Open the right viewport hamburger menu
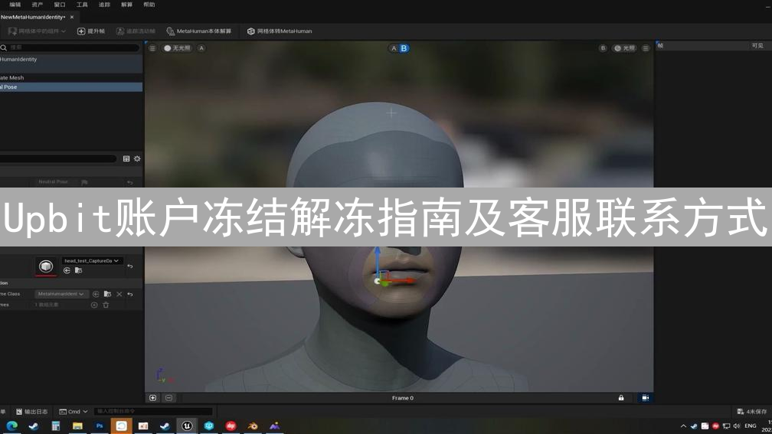Viewport: 772px width, 434px height. (x=646, y=48)
